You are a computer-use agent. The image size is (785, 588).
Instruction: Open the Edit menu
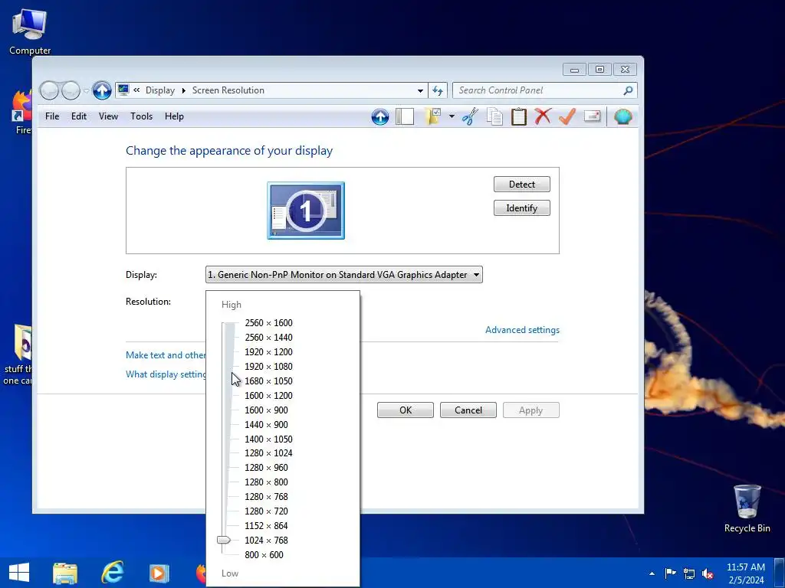[x=79, y=116]
